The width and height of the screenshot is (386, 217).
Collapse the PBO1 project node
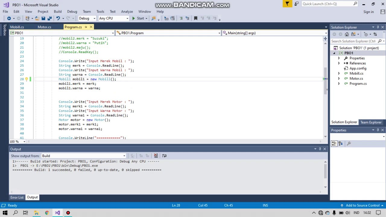(334, 53)
